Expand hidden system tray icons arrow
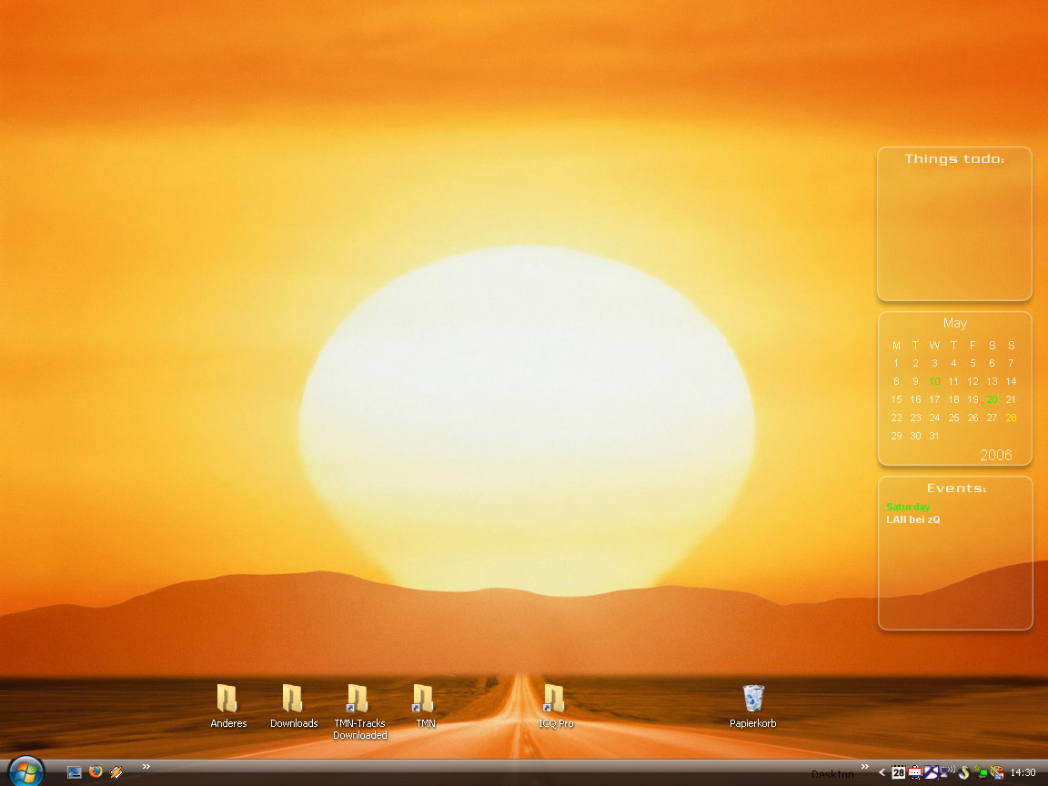Screen dimensions: 1048x786 click(882, 772)
